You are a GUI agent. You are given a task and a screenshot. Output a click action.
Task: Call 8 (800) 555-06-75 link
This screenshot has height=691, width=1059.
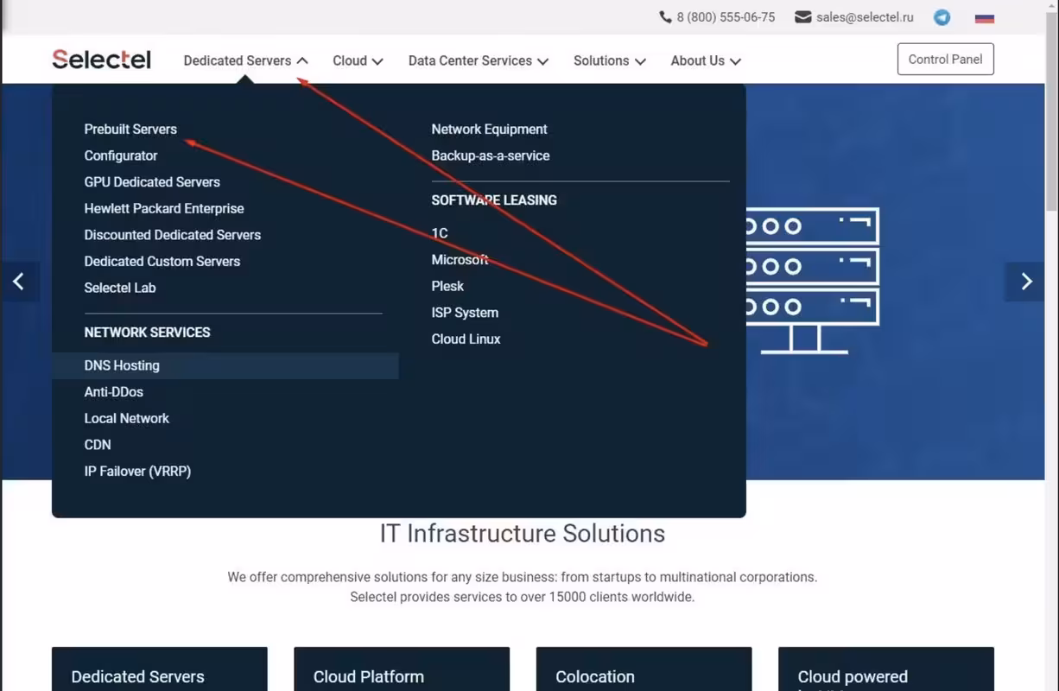[x=726, y=17]
